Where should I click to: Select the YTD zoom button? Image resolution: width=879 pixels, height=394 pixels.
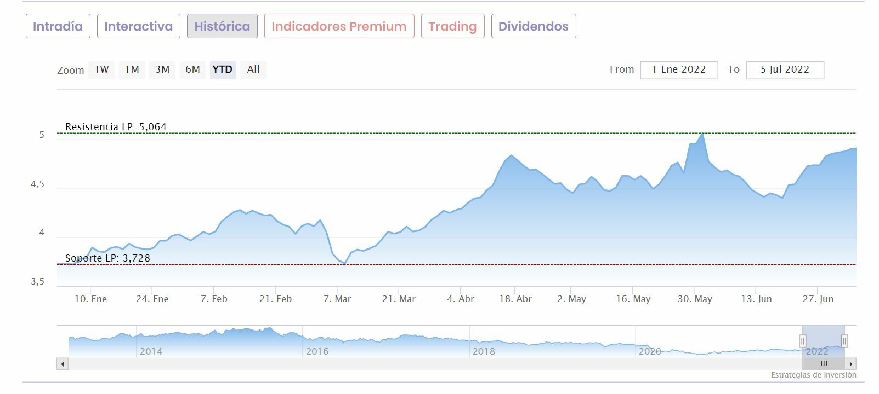click(x=223, y=69)
